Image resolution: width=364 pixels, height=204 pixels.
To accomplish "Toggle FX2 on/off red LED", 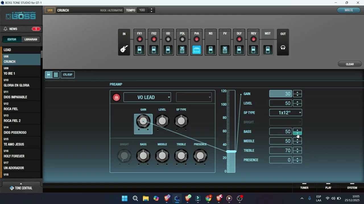I will [154, 39].
